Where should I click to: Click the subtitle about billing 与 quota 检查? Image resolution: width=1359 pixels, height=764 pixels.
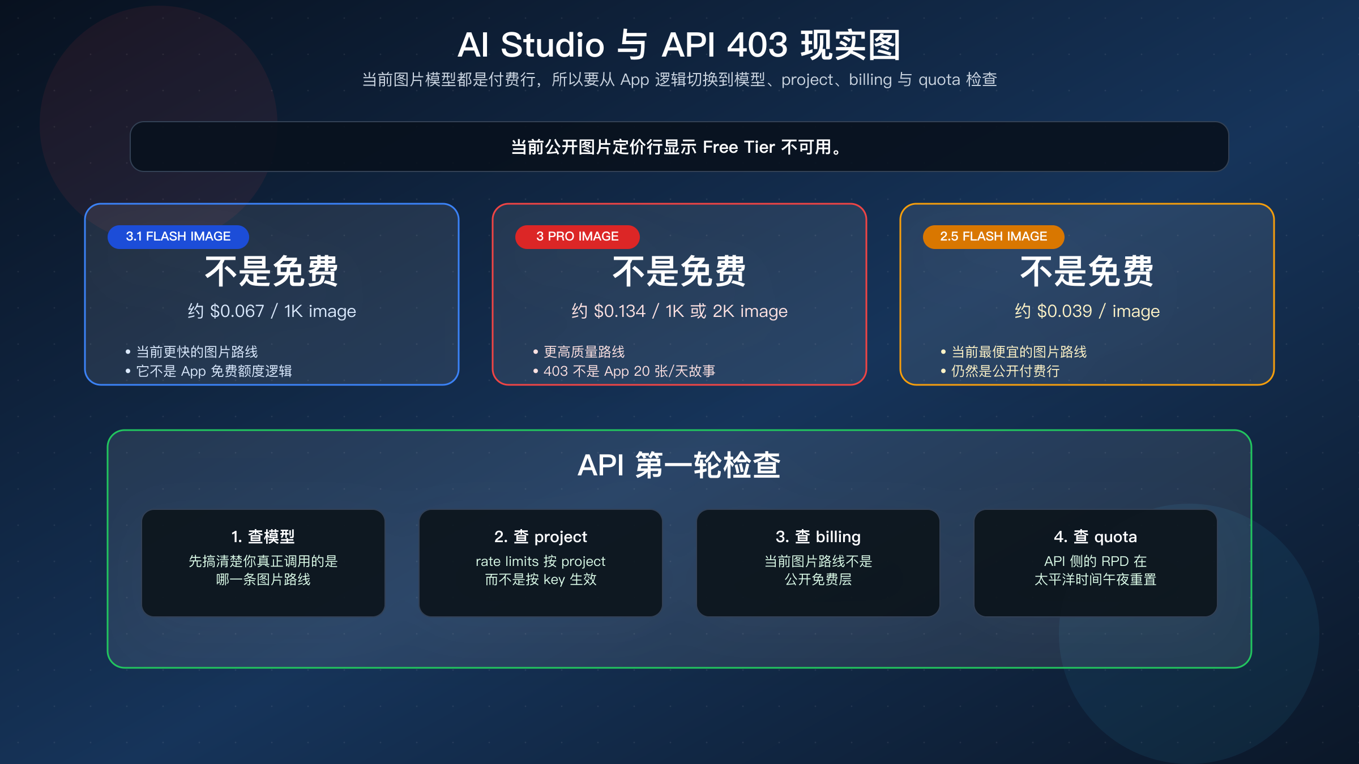(x=679, y=80)
